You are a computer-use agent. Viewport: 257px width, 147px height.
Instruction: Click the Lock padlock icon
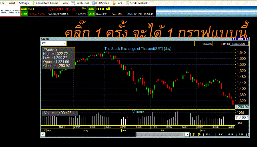tap(114, 3)
